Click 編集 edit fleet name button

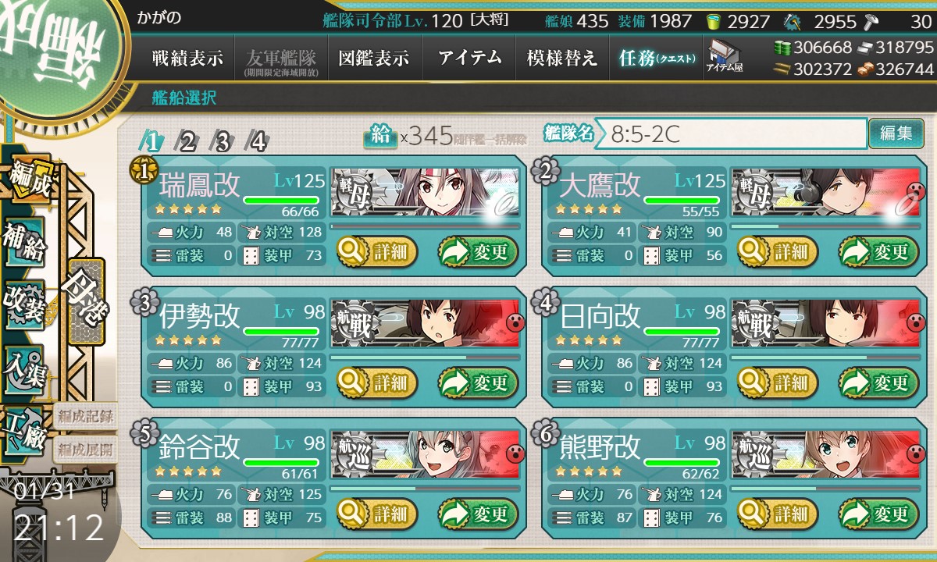(x=896, y=133)
